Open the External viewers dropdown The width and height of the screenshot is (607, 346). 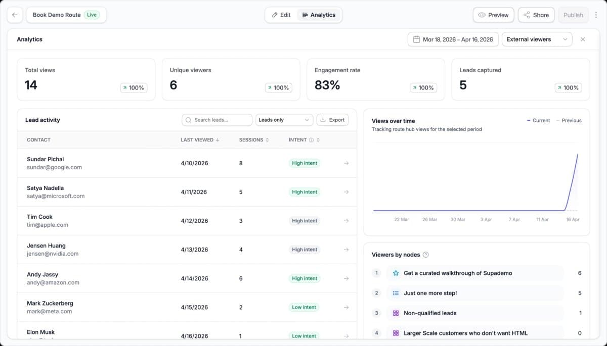(537, 39)
